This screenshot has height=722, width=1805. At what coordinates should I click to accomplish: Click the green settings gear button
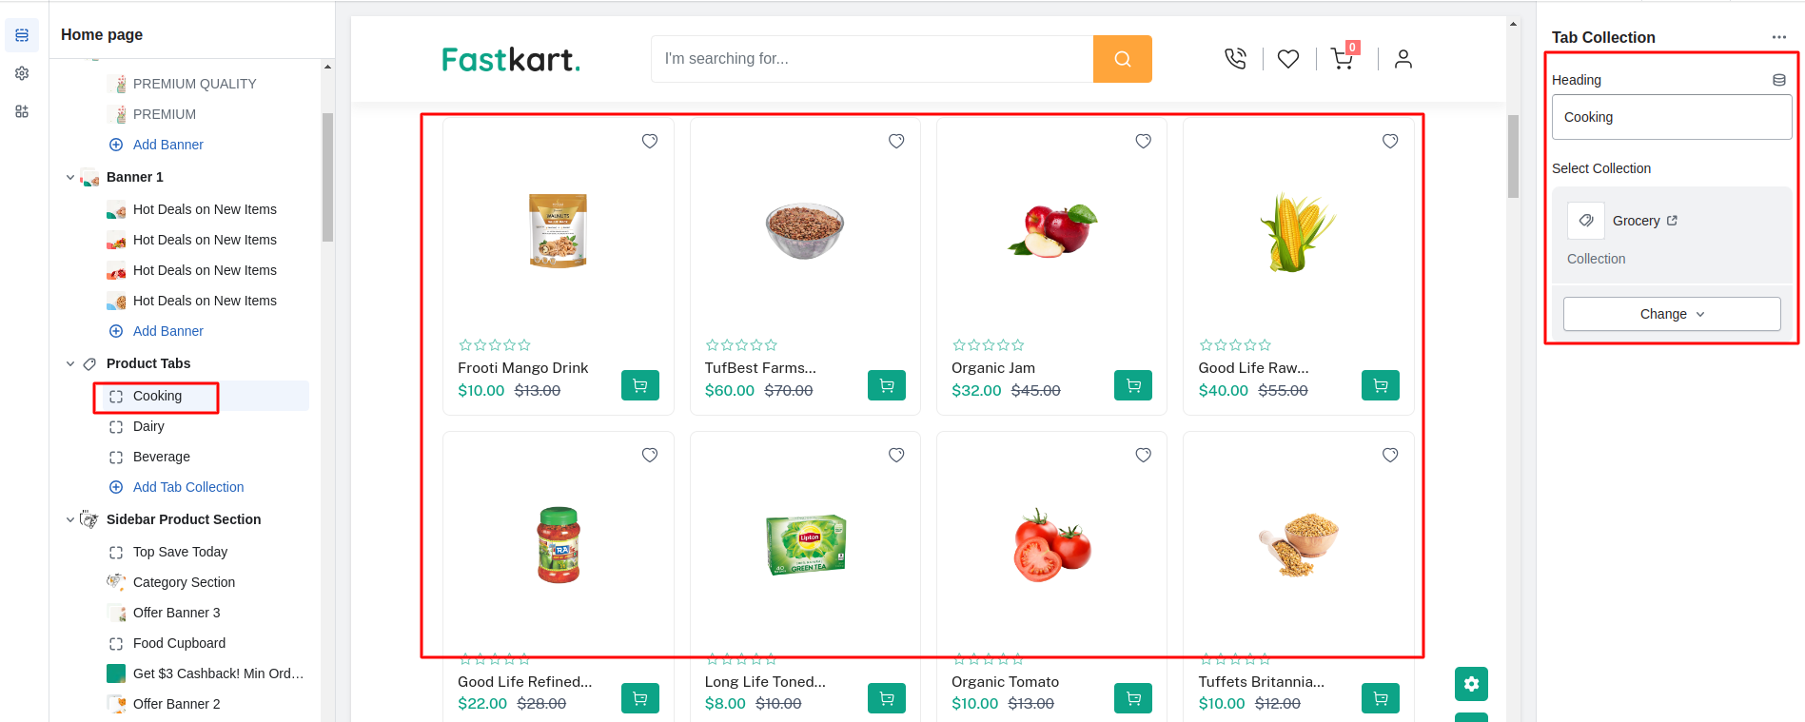[x=1471, y=684]
